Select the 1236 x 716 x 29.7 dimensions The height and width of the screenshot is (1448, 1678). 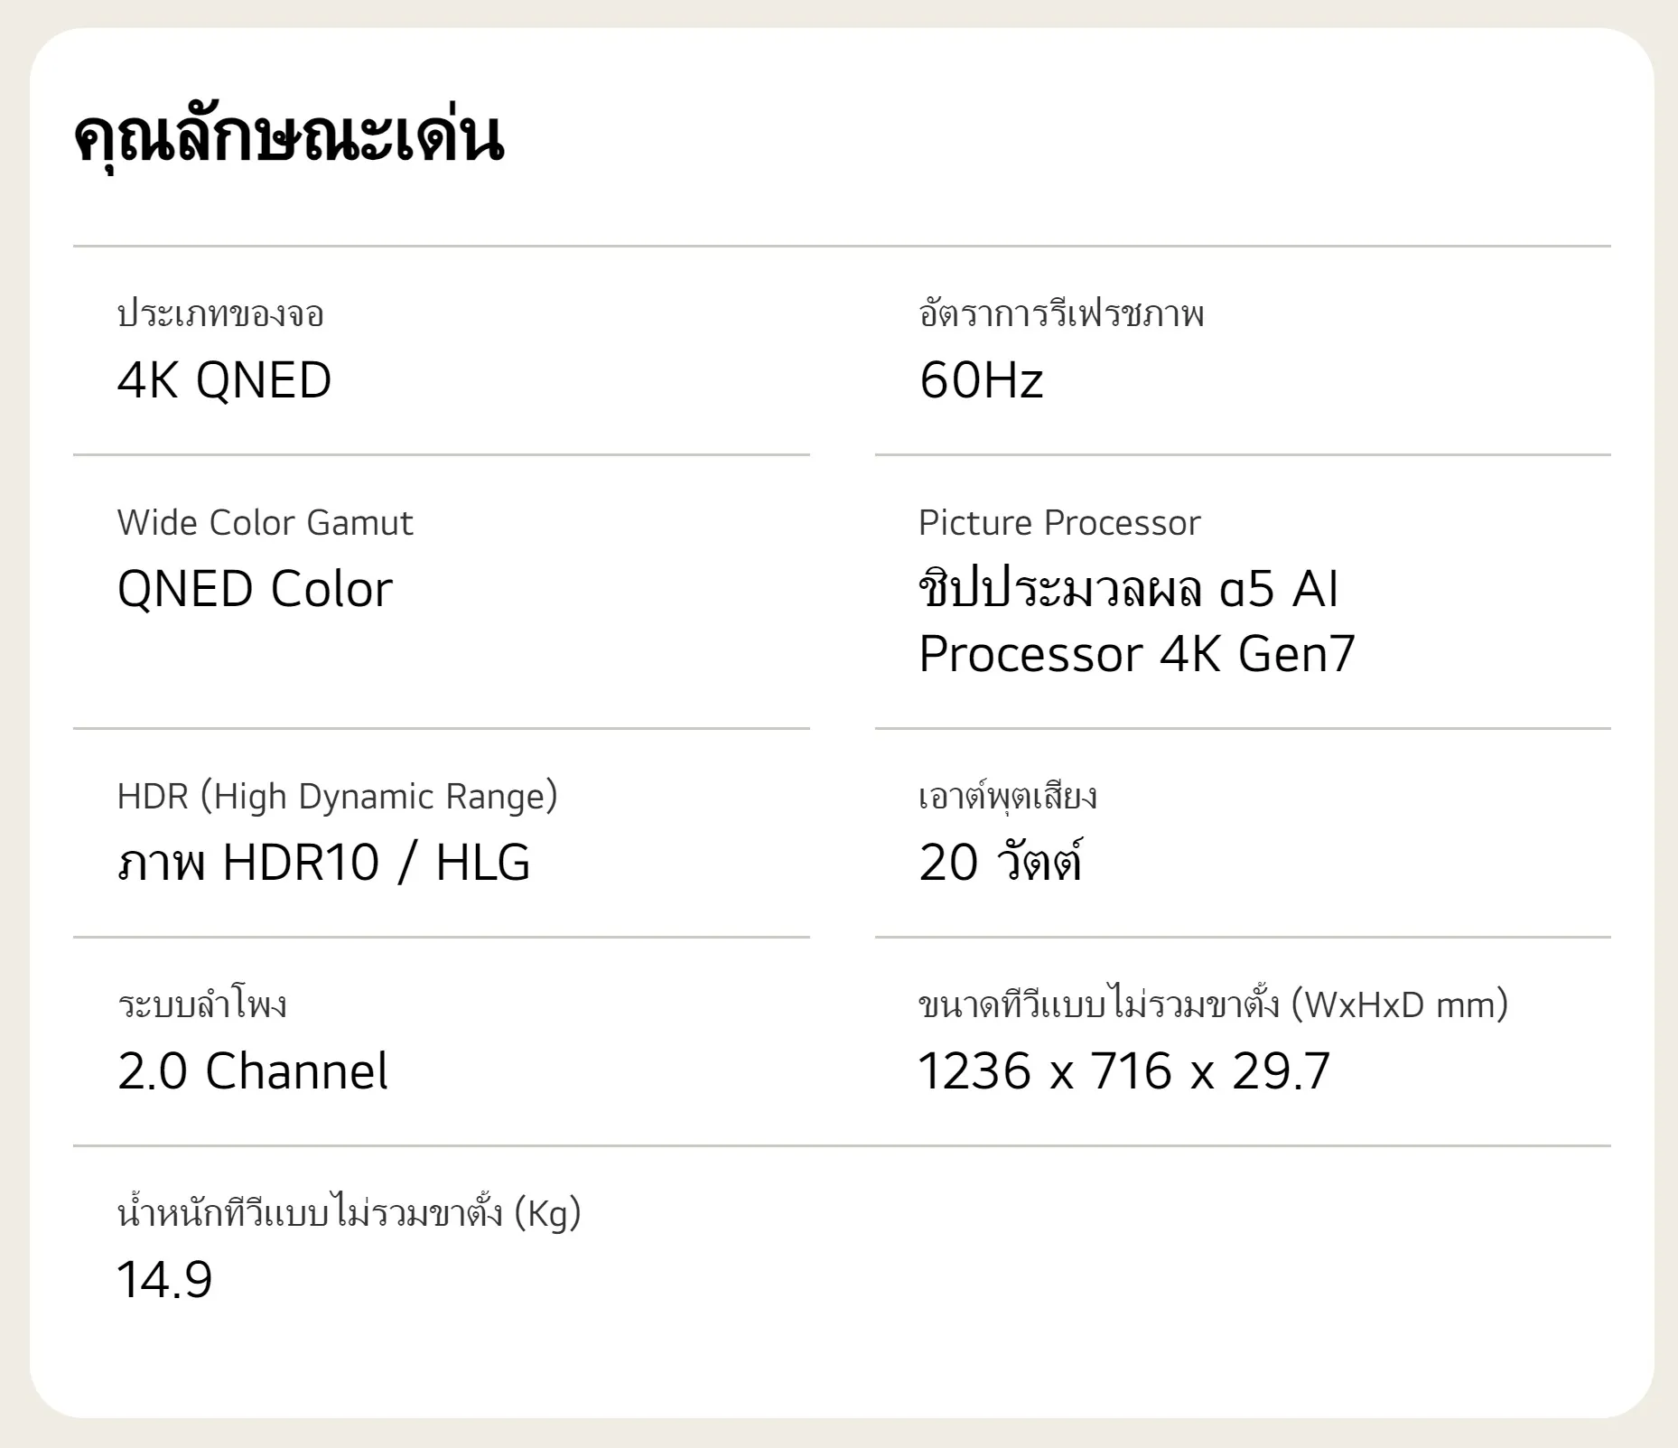point(1124,1071)
